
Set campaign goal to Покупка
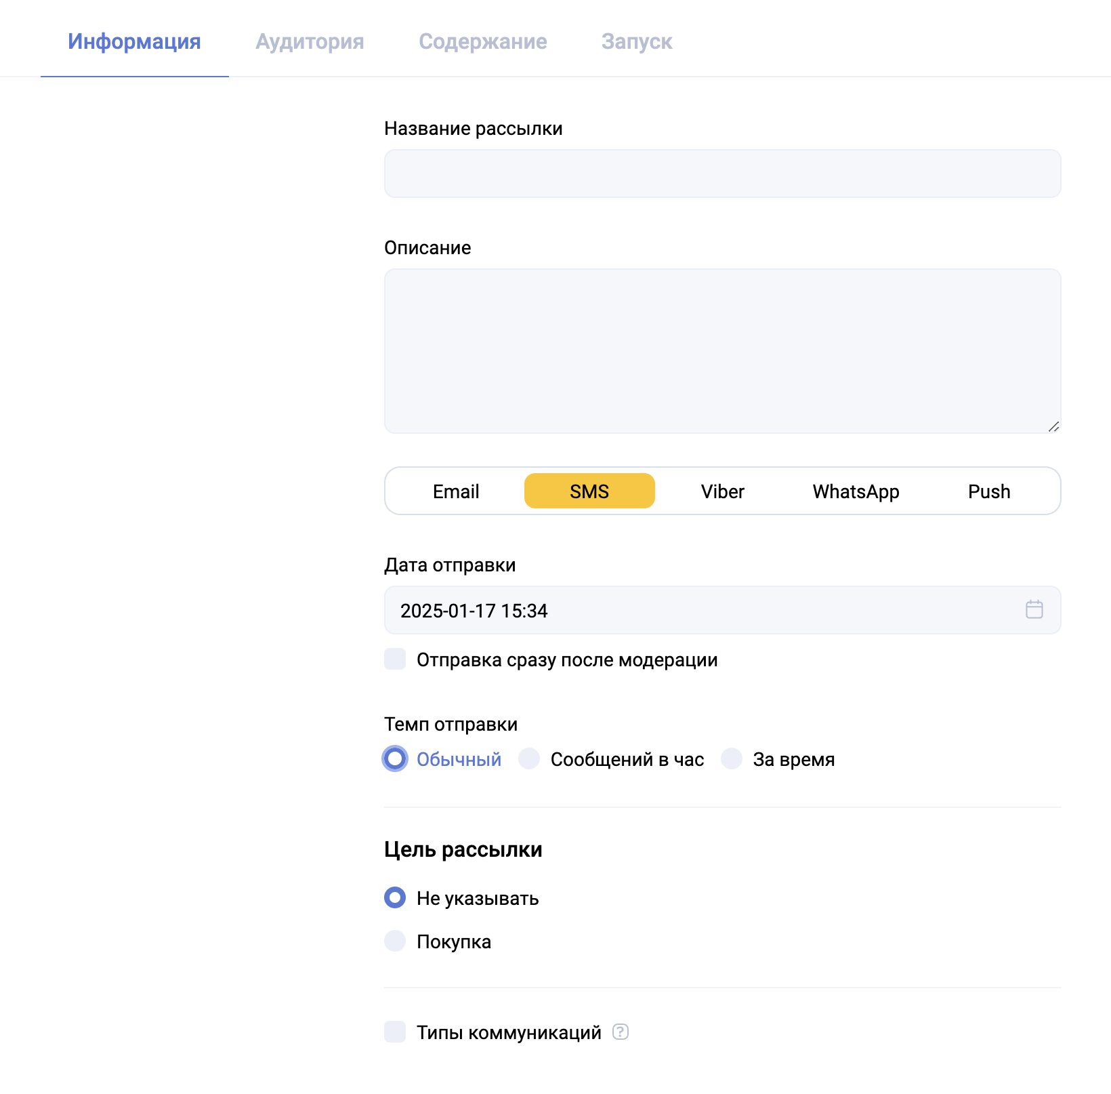click(395, 941)
